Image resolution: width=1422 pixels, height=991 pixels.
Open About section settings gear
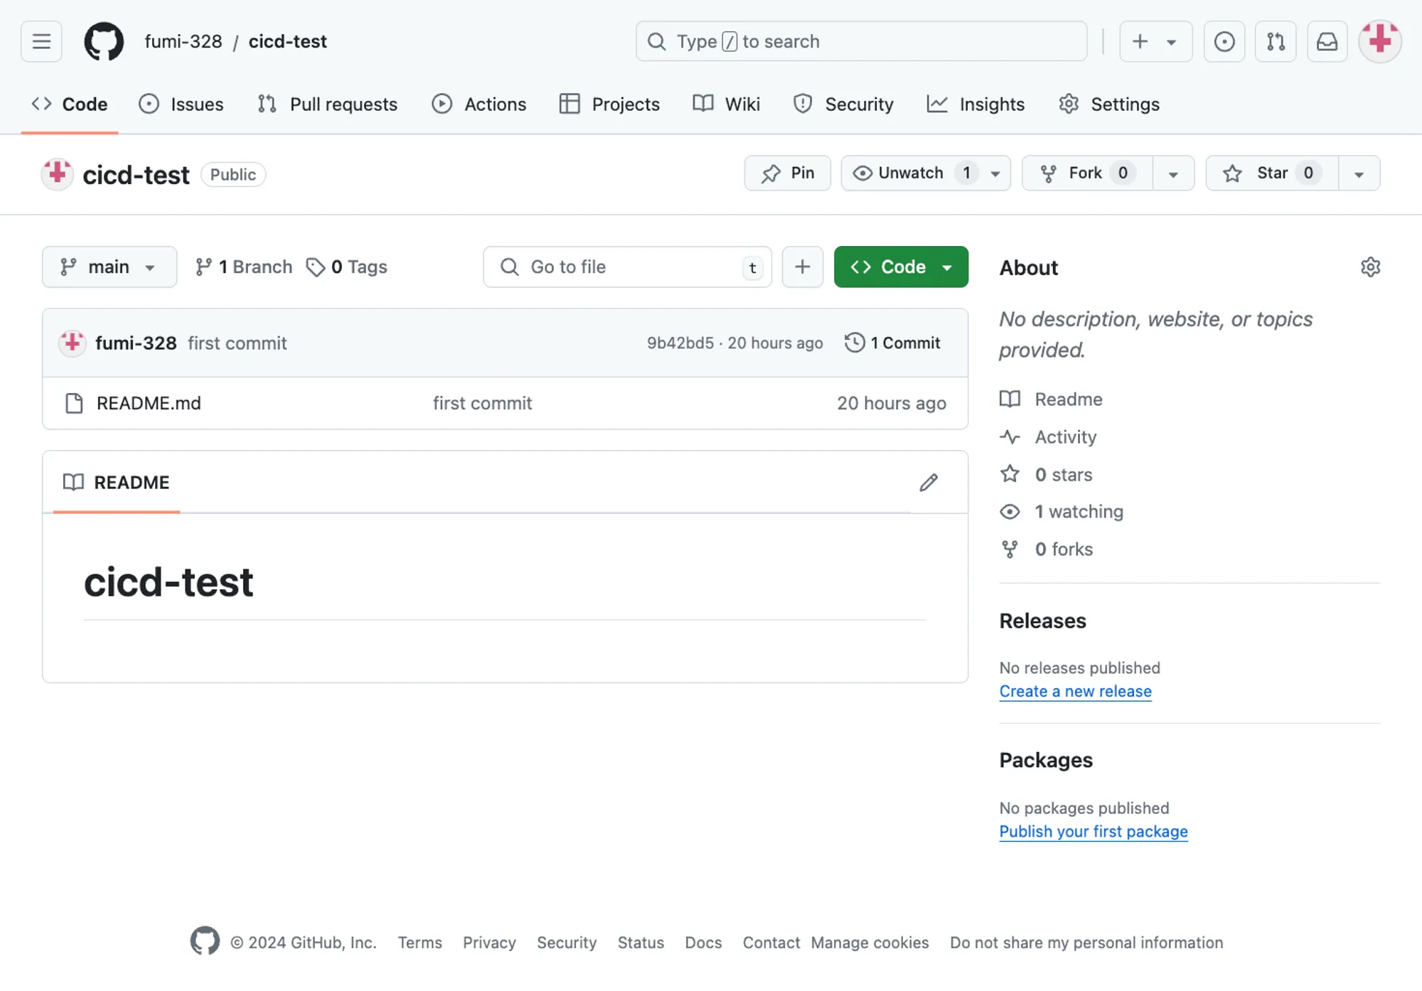[1371, 267]
